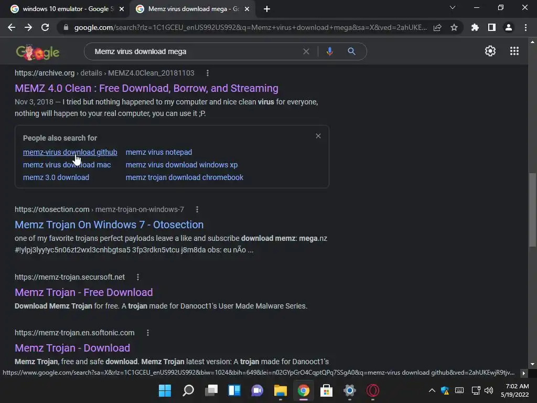
Task: Open options for securisoft.net result
Action: click(138, 277)
